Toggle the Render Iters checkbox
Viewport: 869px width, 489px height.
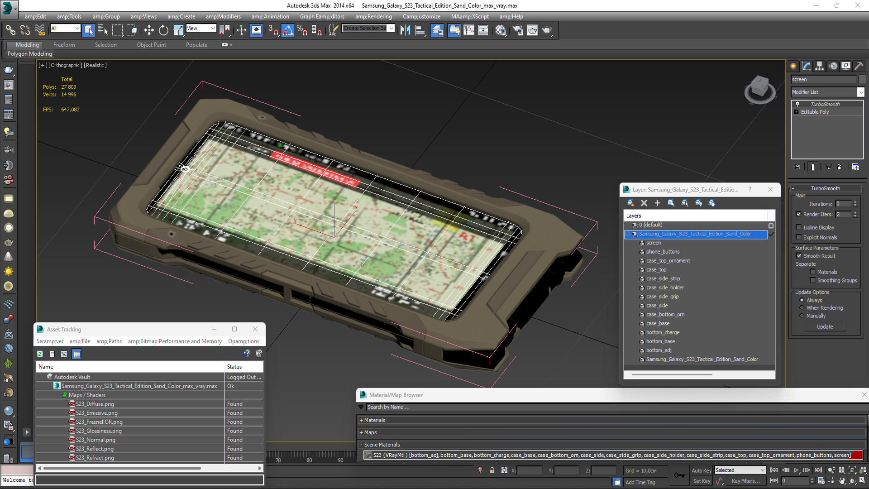pos(799,214)
